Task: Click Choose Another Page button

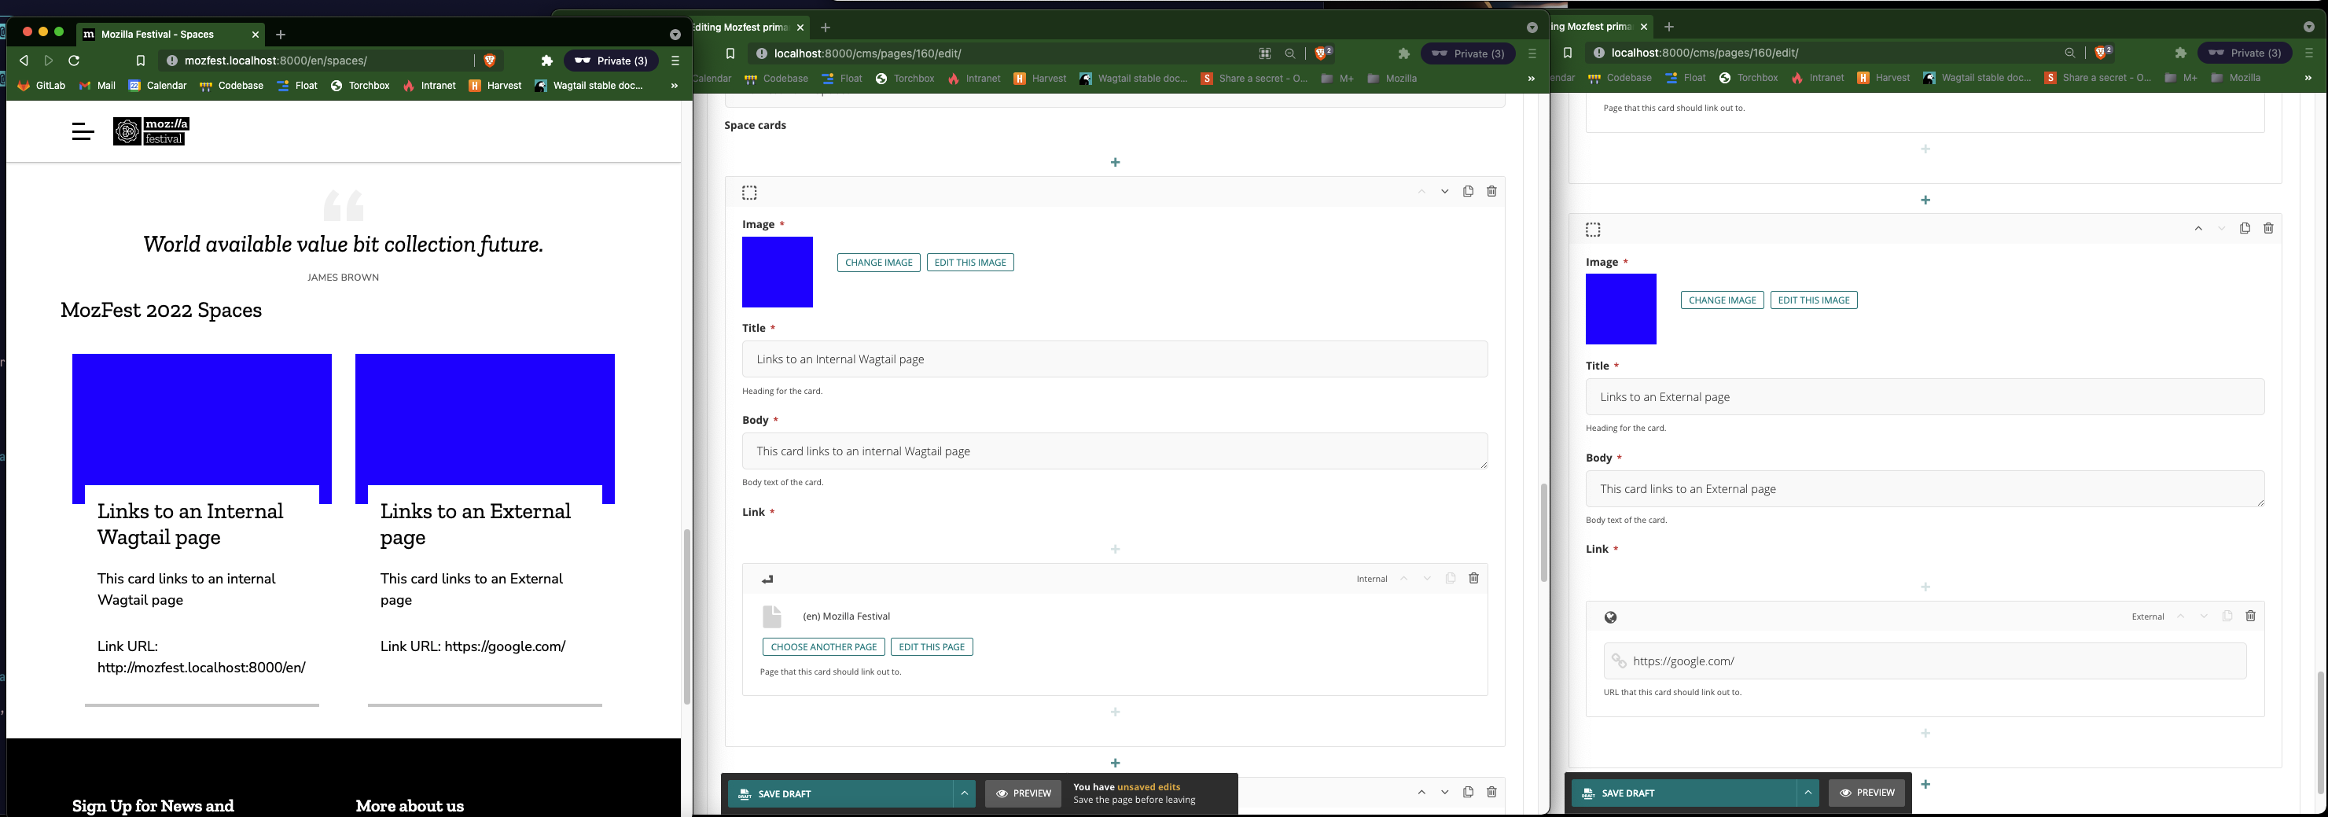Action: [x=823, y=647]
